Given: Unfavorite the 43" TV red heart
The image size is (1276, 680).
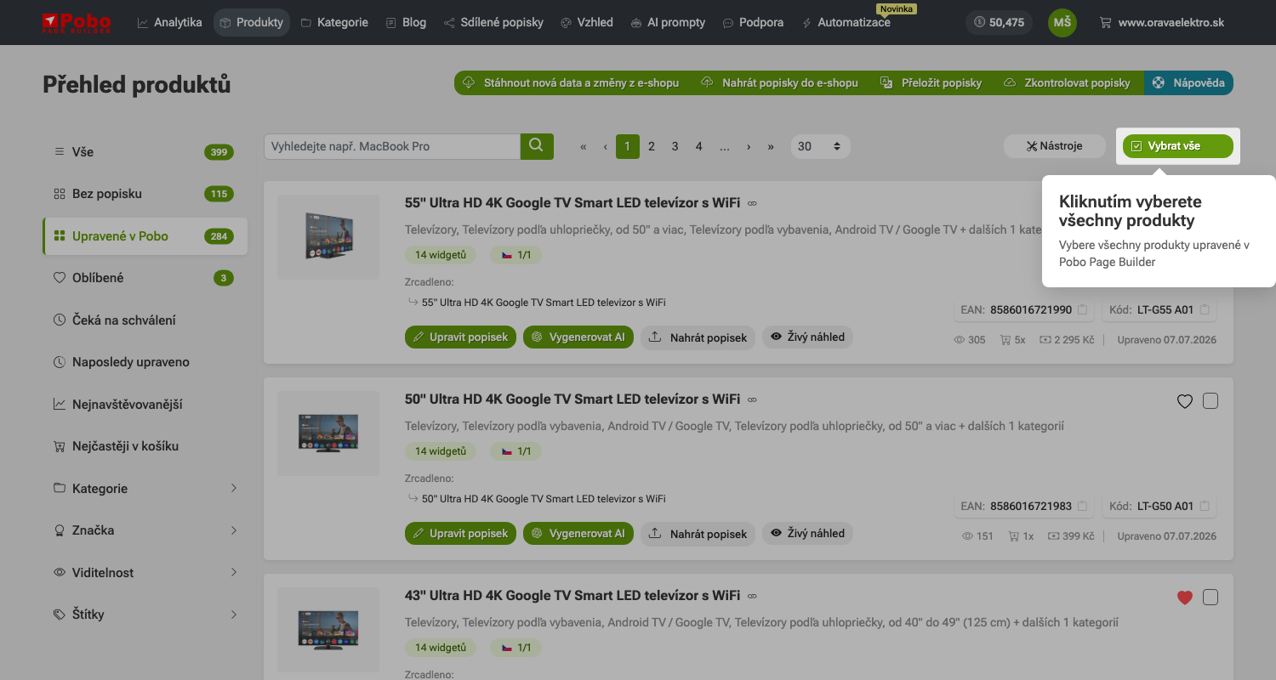Looking at the screenshot, I should [1185, 598].
